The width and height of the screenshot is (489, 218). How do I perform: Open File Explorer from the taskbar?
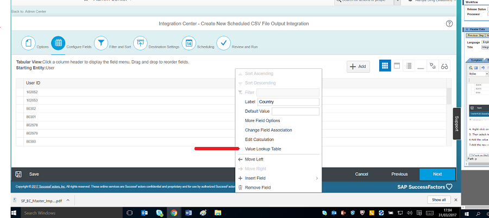coord(218,213)
